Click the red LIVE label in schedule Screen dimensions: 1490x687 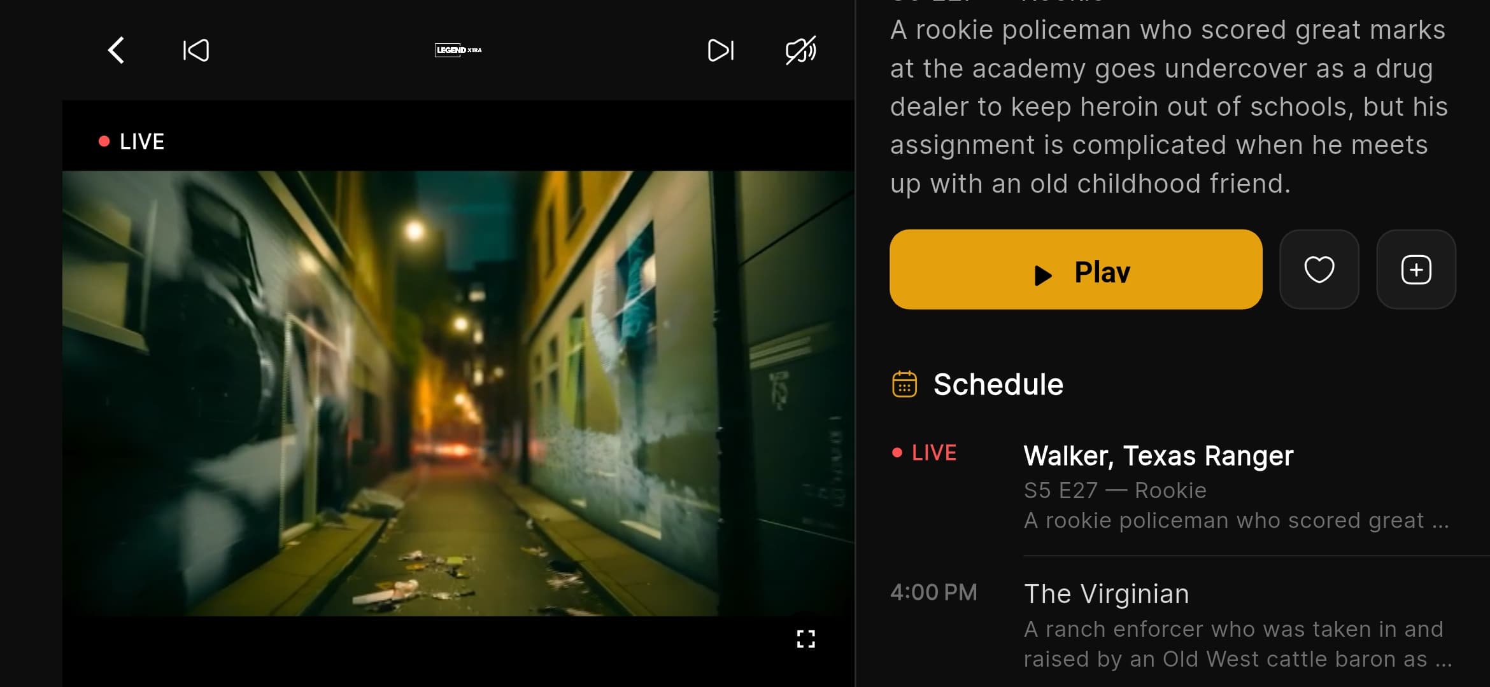coord(925,453)
